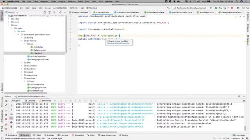Click the Build hammer icon in top toolbar
Viewport: 250px width, 140px height.
[168, 8]
